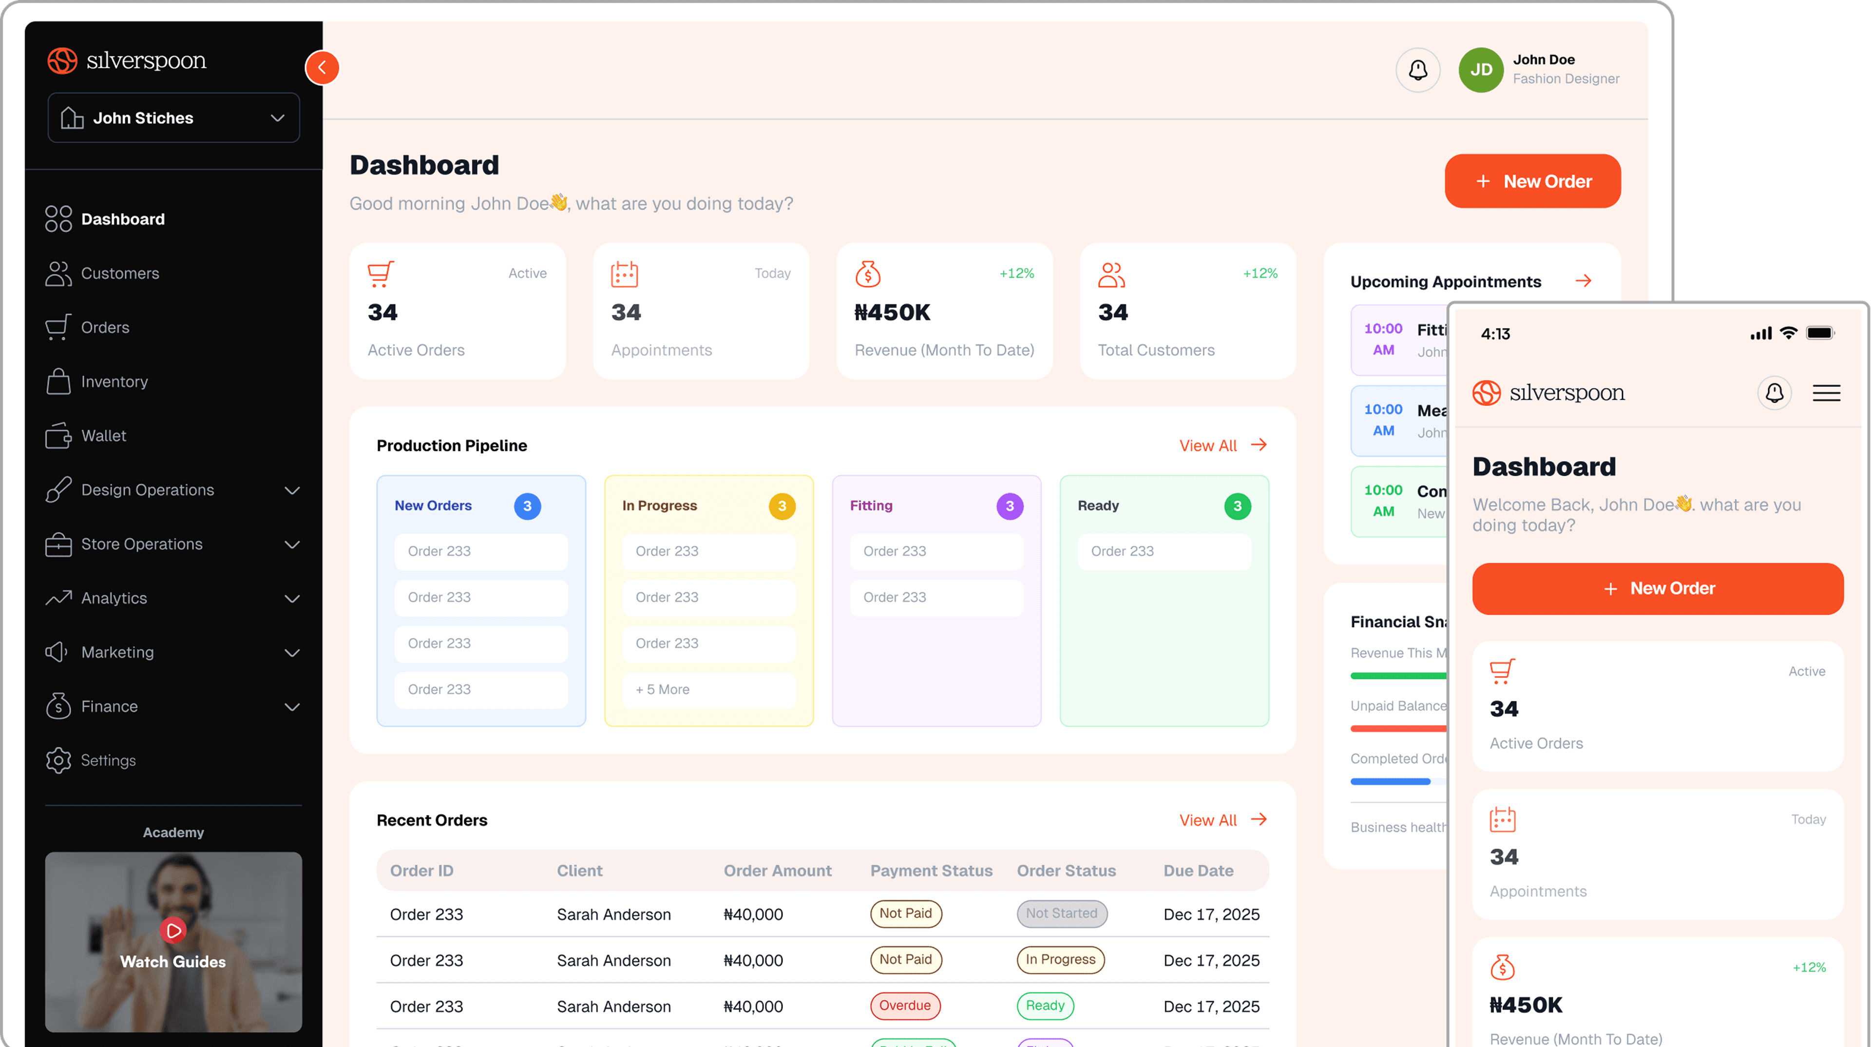Expand the Finance submenu chevron
This screenshot has height=1047, width=1871.
[x=292, y=707]
